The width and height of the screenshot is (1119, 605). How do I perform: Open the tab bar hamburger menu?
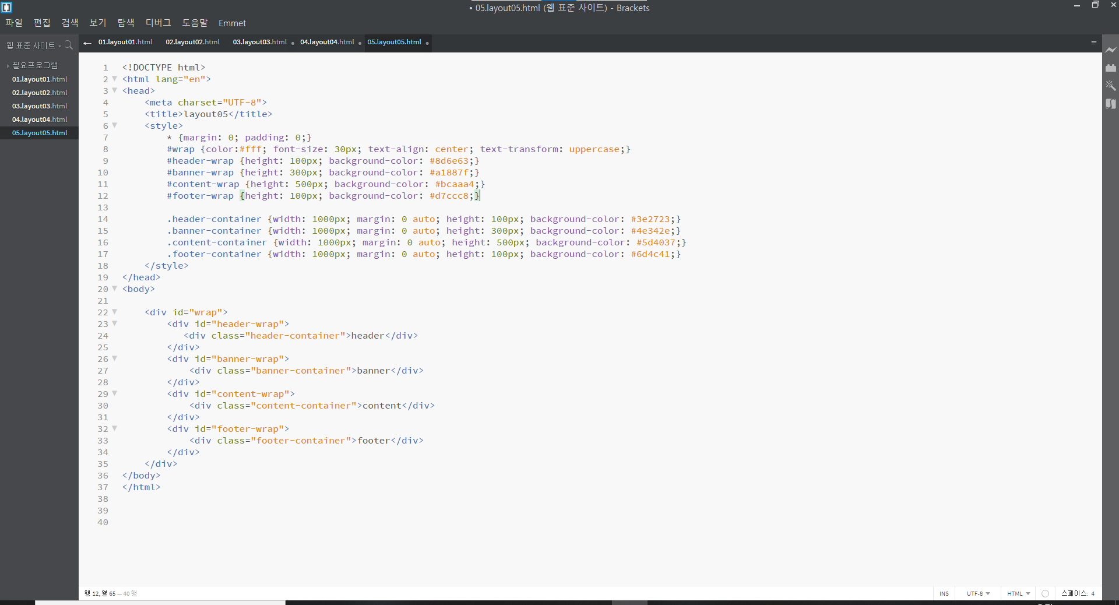tap(1094, 43)
